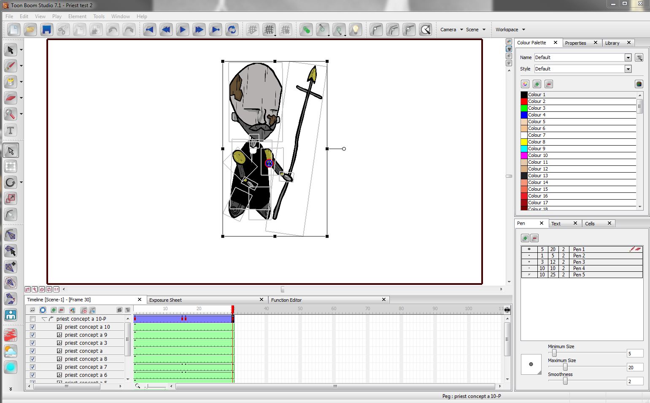Open the Workspace dropdown
Viewport: 650px width, 403px height.
(510, 30)
